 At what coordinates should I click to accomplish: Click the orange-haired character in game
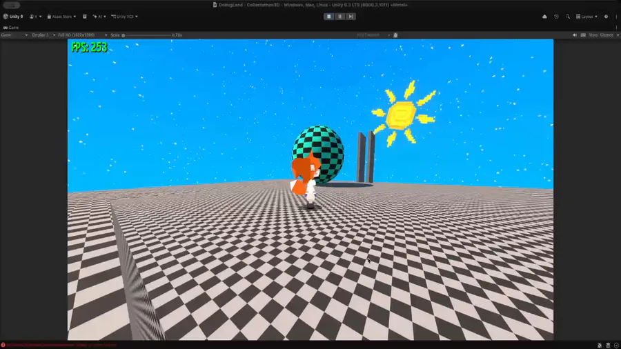[x=306, y=179]
